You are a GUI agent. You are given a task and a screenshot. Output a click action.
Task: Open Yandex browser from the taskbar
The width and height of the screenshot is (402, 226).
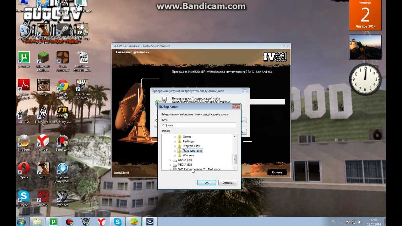point(101,222)
